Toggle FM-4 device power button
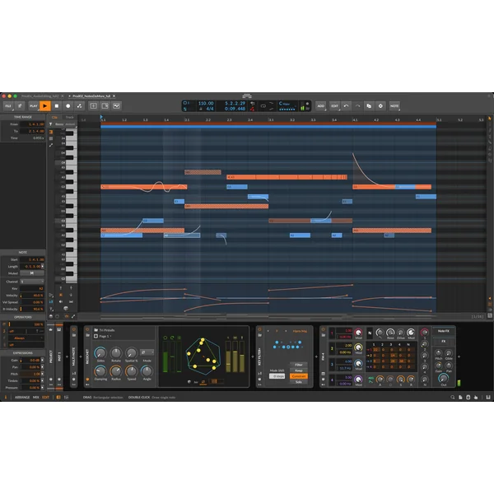494x494 pixels. [x=324, y=329]
